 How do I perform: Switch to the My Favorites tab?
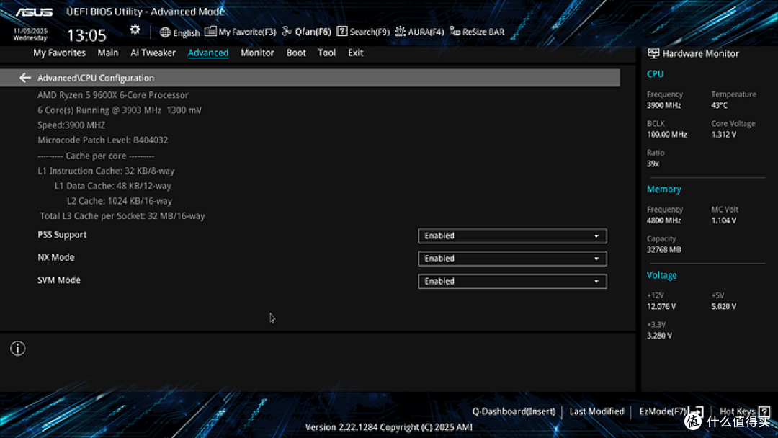[59, 53]
